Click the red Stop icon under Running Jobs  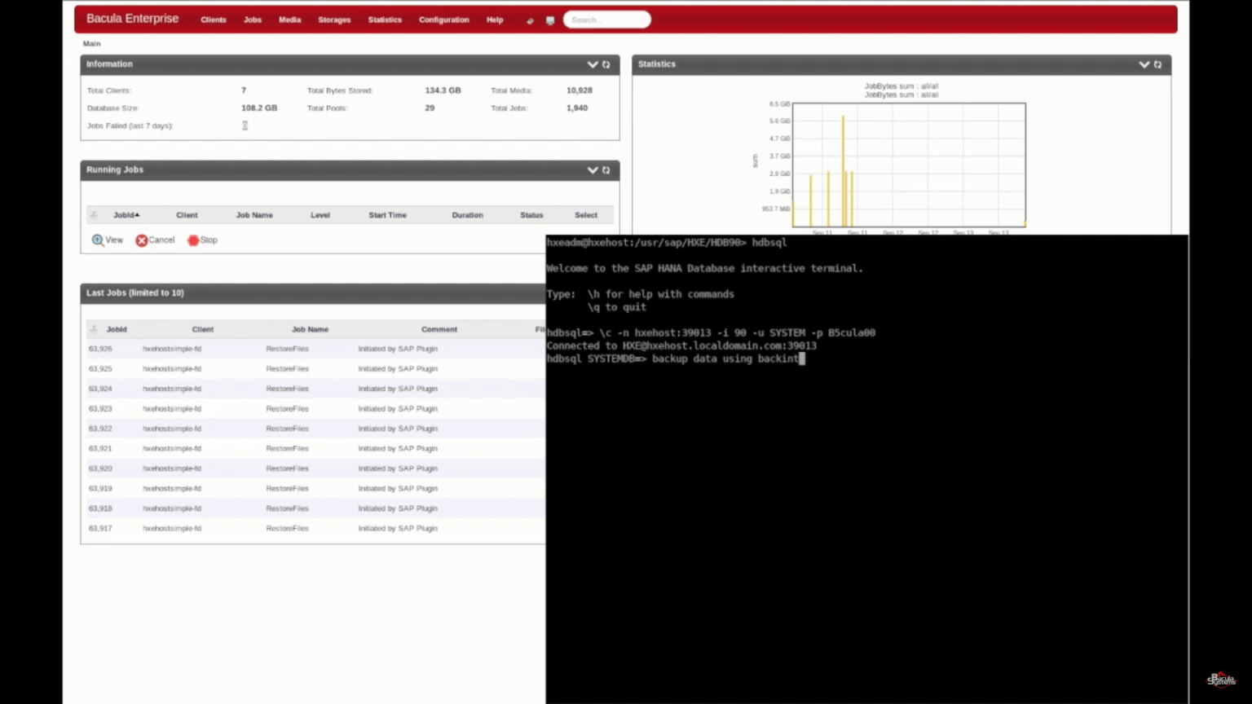point(193,240)
